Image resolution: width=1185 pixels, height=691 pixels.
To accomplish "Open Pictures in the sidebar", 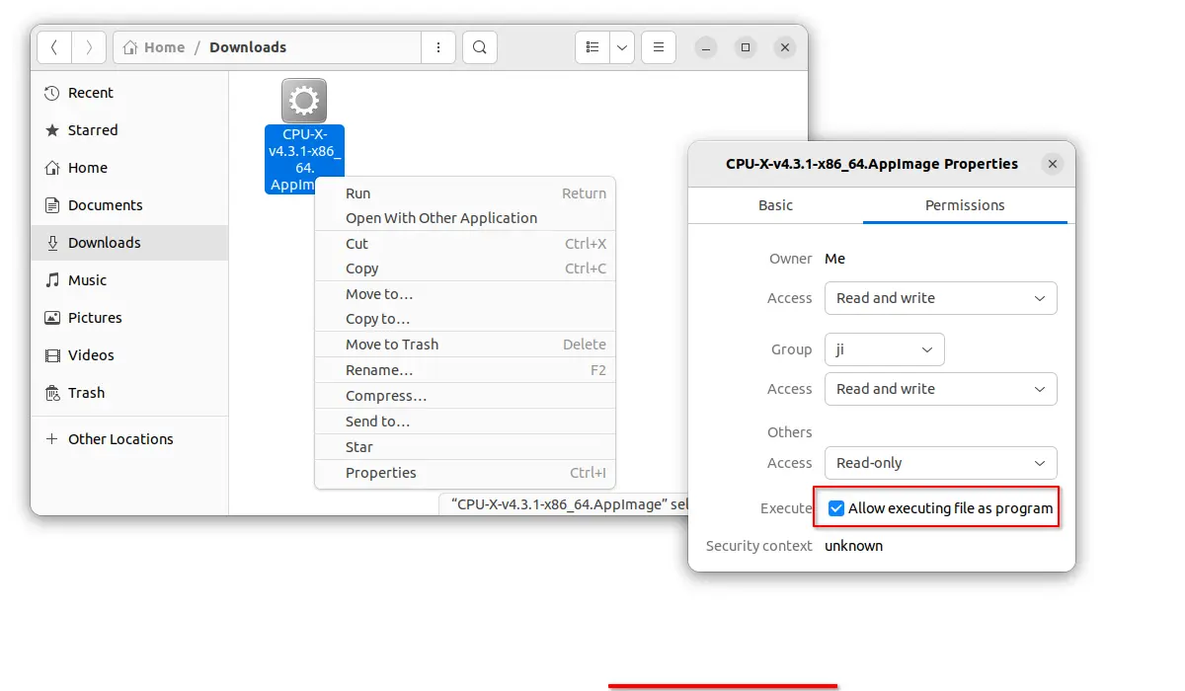I will [x=129, y=318].
